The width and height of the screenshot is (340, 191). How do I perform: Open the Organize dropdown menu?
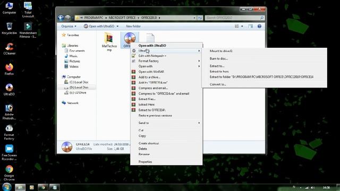click(x=69, y=26)
